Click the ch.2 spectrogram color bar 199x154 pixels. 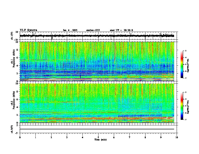click(182, 106)
